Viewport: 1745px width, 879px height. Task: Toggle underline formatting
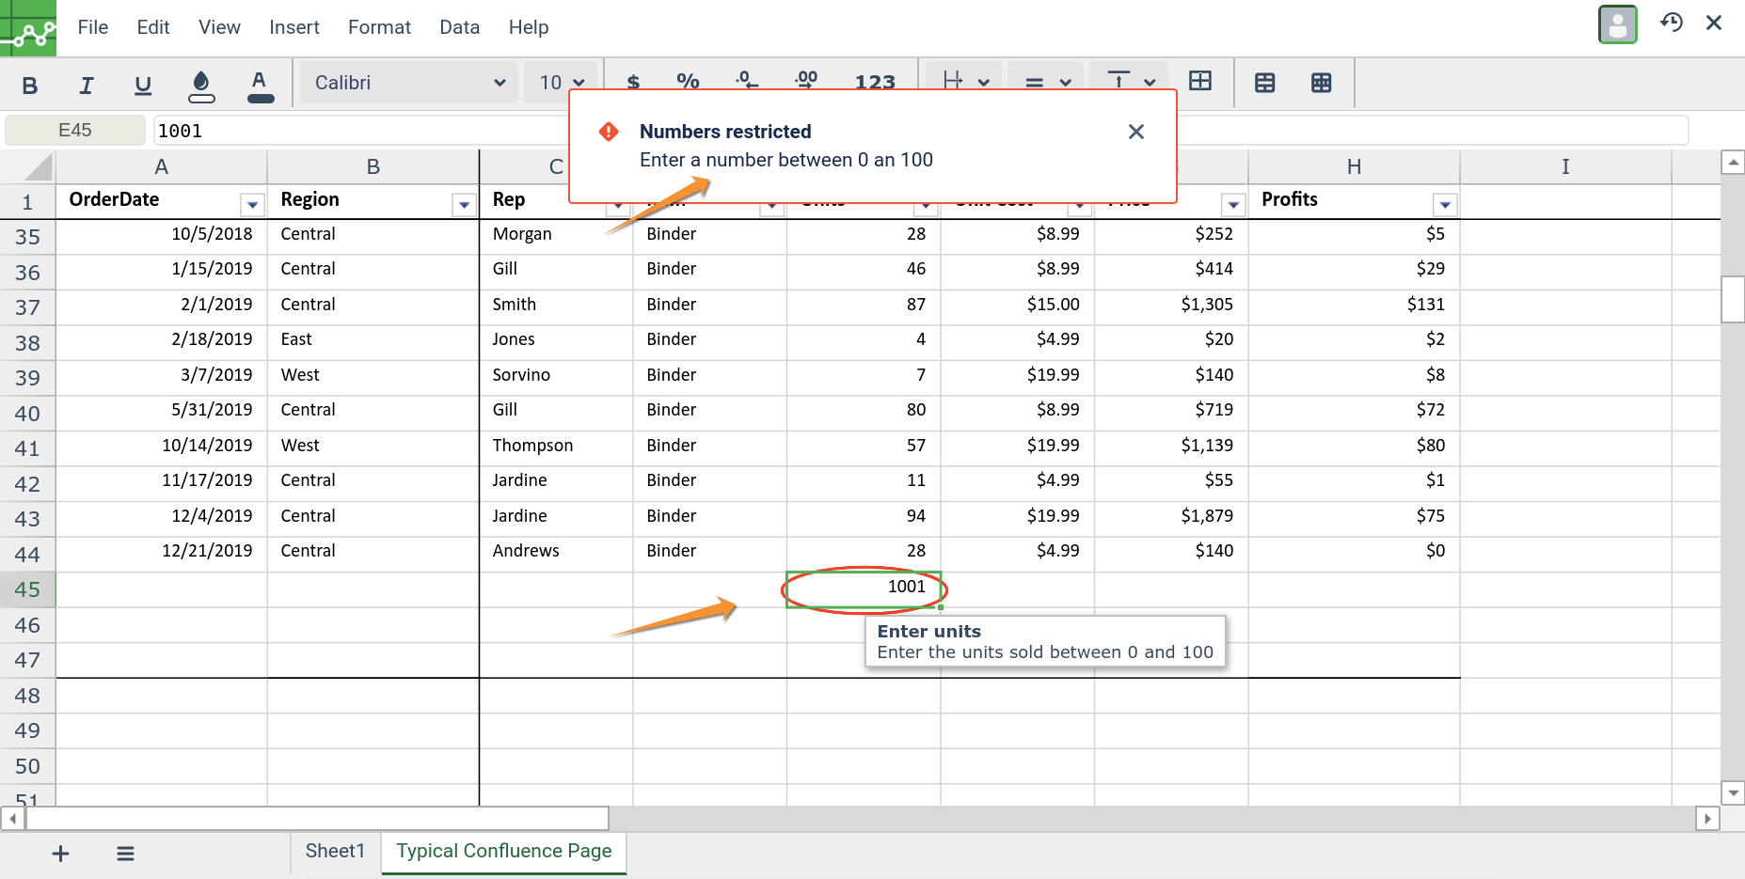(143, 86)
